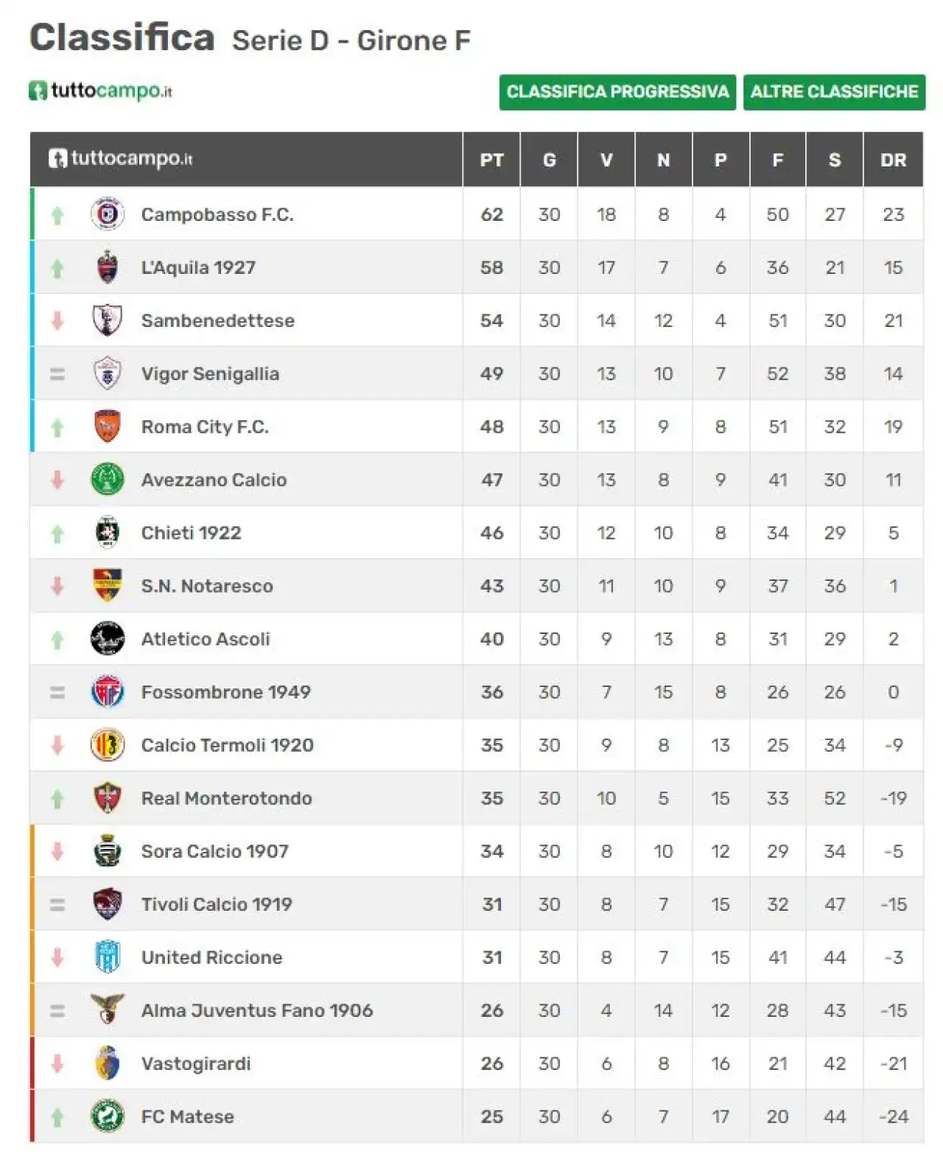943x1156 pixels.
Task: Open the Altre Classifiche view
Action: 834,92
